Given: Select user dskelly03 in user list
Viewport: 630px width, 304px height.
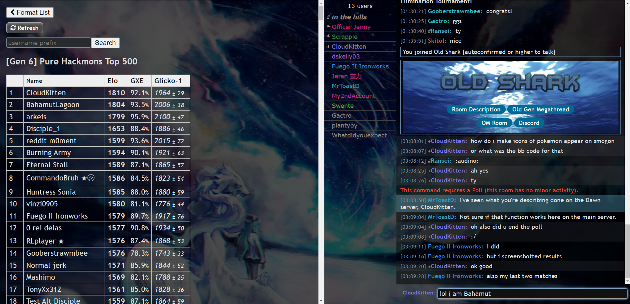Looking at the screenshot, I should coord(346,57).
